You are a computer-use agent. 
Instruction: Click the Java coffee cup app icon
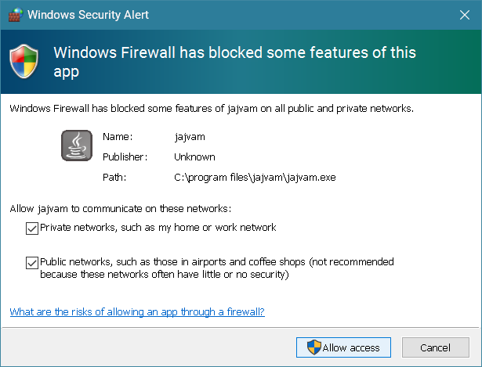[77, 146]
